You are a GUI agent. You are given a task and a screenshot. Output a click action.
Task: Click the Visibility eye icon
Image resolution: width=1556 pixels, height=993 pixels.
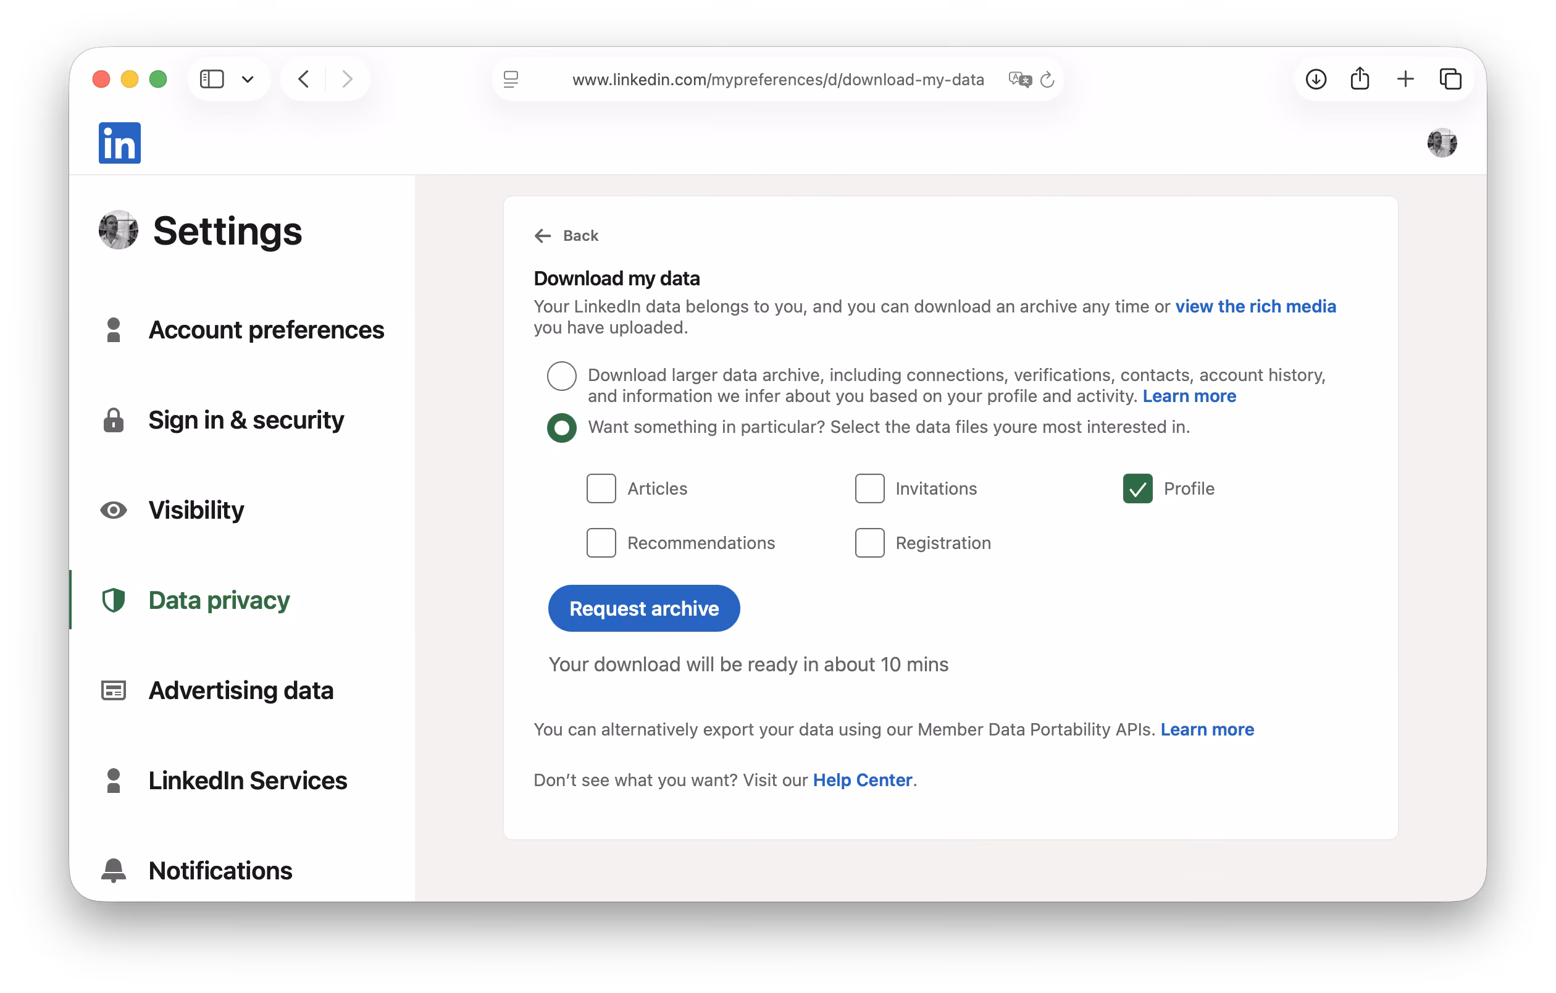[x=114, y=510]
